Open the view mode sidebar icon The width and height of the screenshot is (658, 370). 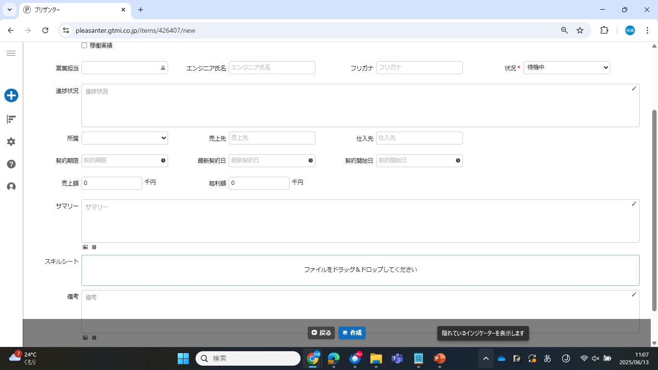coord(11,119)
